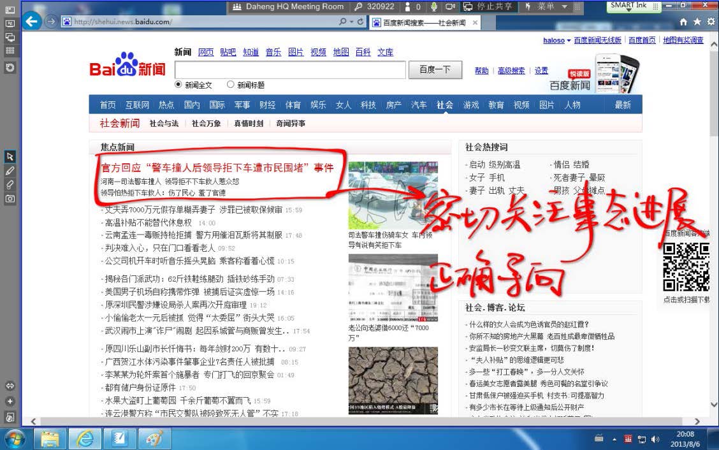Select the pointer tool in left sidebar

10,156
